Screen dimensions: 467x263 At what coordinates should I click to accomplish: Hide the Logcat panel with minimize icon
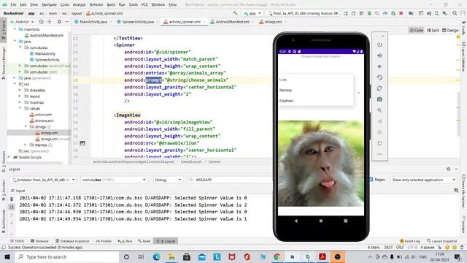coord(456,169)
